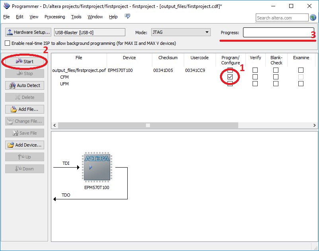
Task: Click the Change File button
Action: (x=25, y=121)
